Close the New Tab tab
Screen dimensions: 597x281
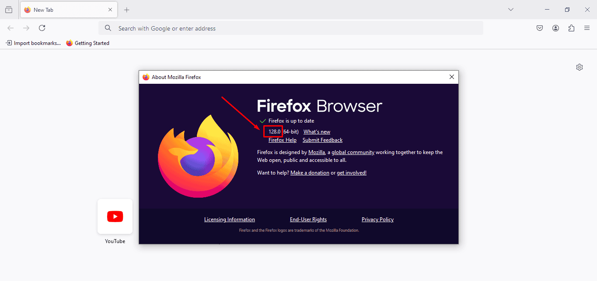pos(110,10)
